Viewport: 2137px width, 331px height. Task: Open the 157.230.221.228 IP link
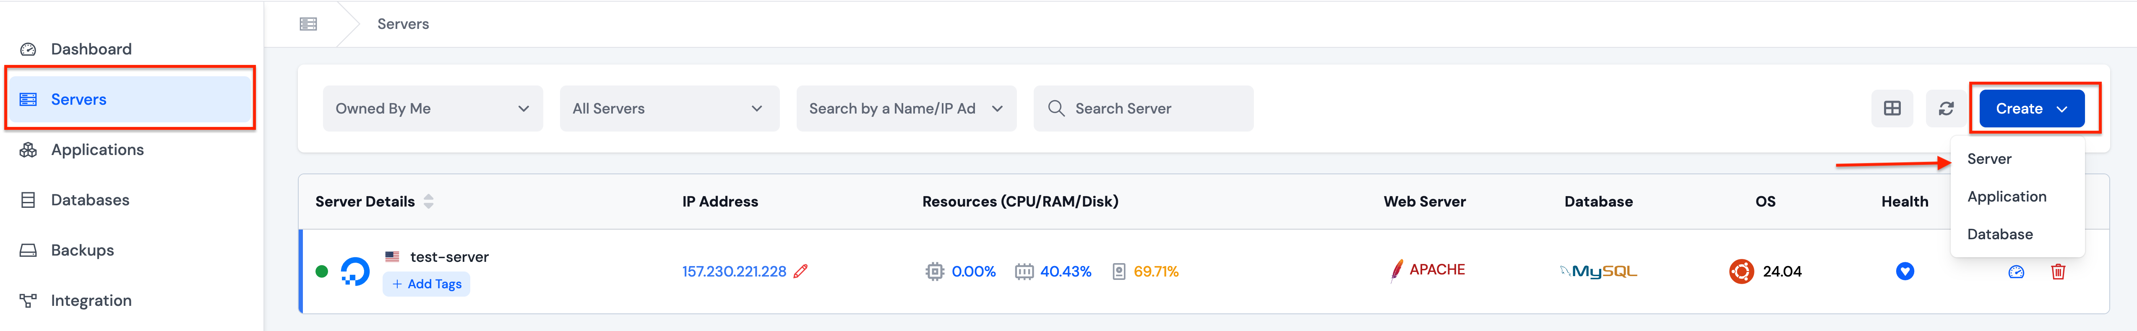(x=733, y=271)
